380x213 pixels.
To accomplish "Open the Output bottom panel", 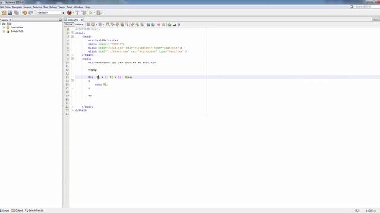I will [17, 211].
